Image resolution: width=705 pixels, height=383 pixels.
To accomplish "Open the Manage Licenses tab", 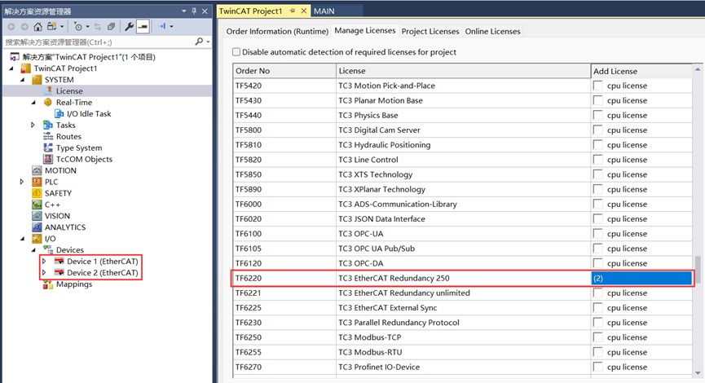I will click(365, 31).
